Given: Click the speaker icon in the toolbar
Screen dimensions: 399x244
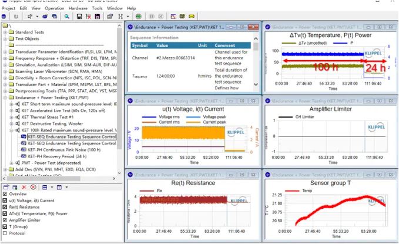Looking at the screenshot, I should pos(30,16).
